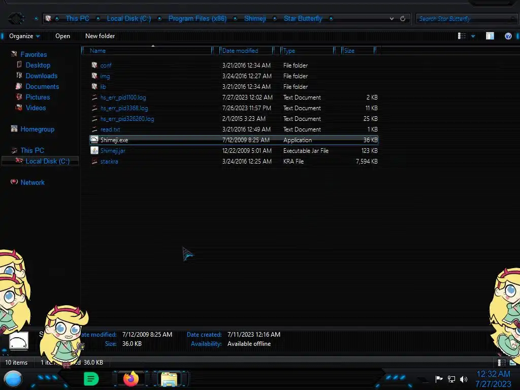Open the green notes app on taskbar
Image resolution: width=520 pixels, height=390 pixels.
[x=91, y=379]
